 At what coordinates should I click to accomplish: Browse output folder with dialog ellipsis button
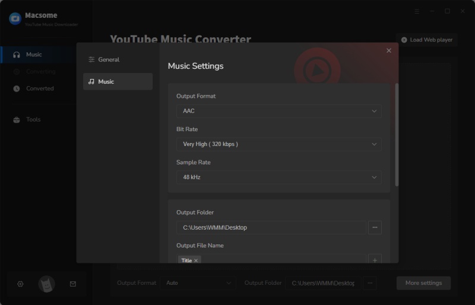pyautogui.click(x=375, y=227)
